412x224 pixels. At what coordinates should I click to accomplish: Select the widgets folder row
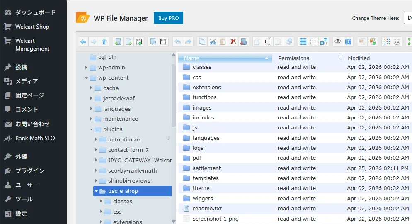pyautogui.click(x=295, y=199)
